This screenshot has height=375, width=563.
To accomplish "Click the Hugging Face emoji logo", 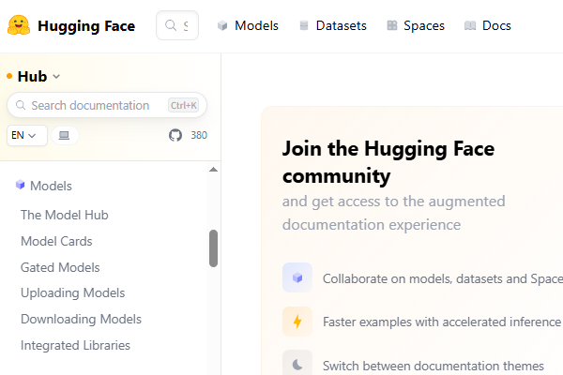I will point(19,25).
